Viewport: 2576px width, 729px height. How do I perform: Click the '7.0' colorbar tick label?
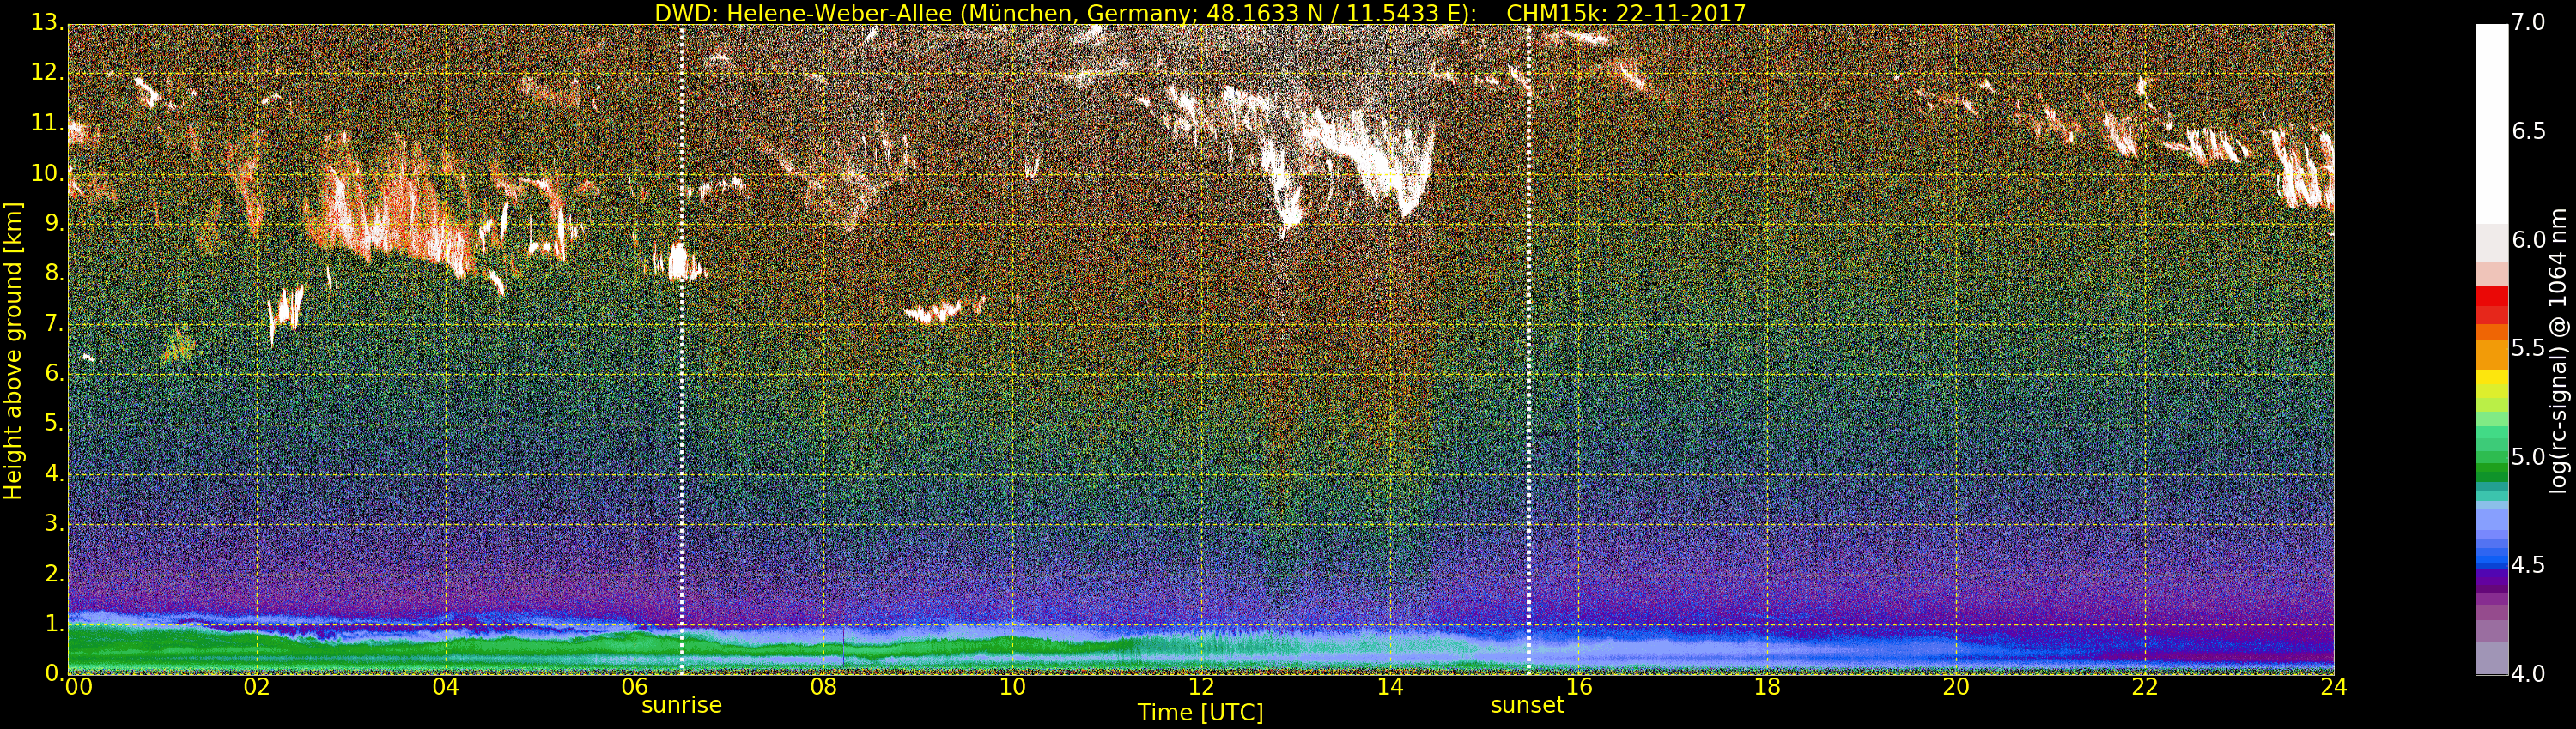[x=2528, y=22]
